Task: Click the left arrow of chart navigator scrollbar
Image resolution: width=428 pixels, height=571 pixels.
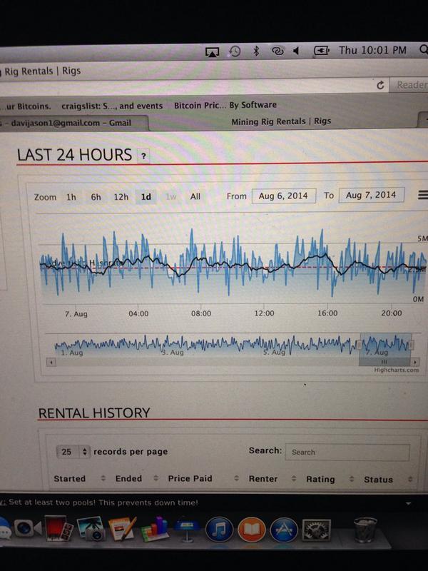Action: [51, 362]
